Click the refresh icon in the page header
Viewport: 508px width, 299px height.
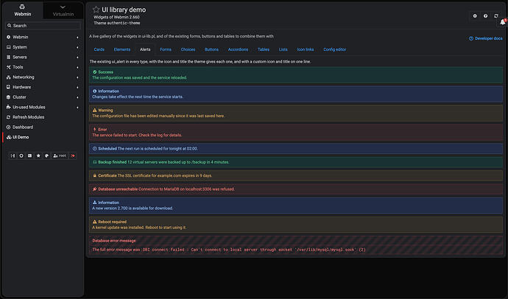pos(496,16)
